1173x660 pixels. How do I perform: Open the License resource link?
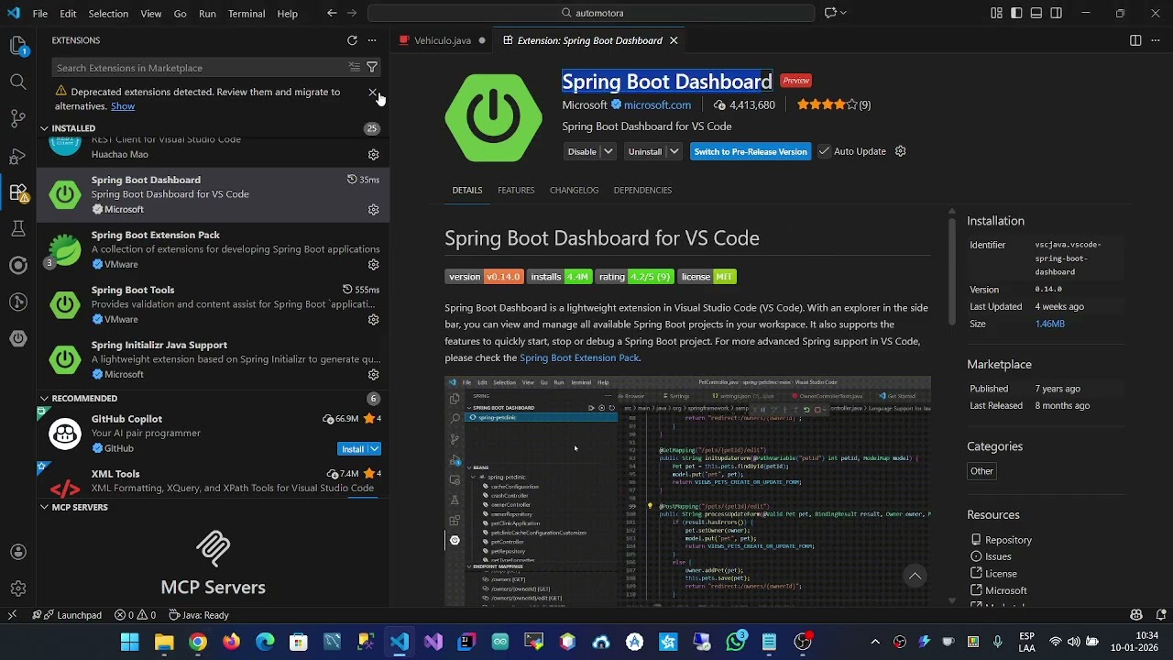pos(1001,574)
